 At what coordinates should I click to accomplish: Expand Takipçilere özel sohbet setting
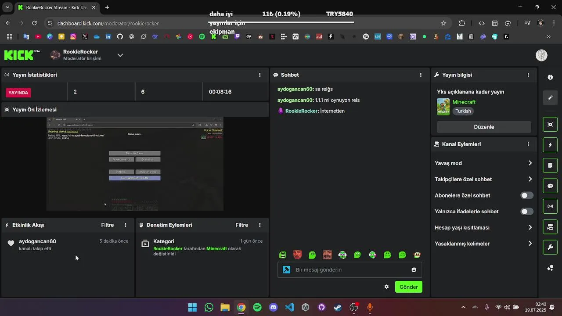click(x=483, y=180)
